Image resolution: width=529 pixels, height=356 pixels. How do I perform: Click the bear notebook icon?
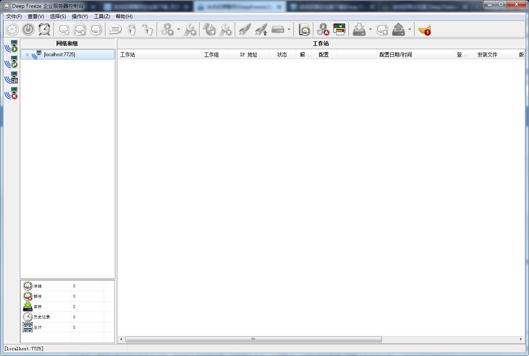304,29
